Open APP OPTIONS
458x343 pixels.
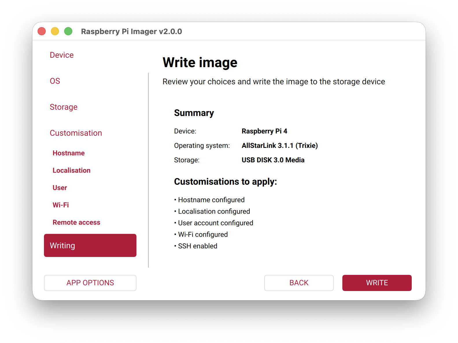pos(90,283)
